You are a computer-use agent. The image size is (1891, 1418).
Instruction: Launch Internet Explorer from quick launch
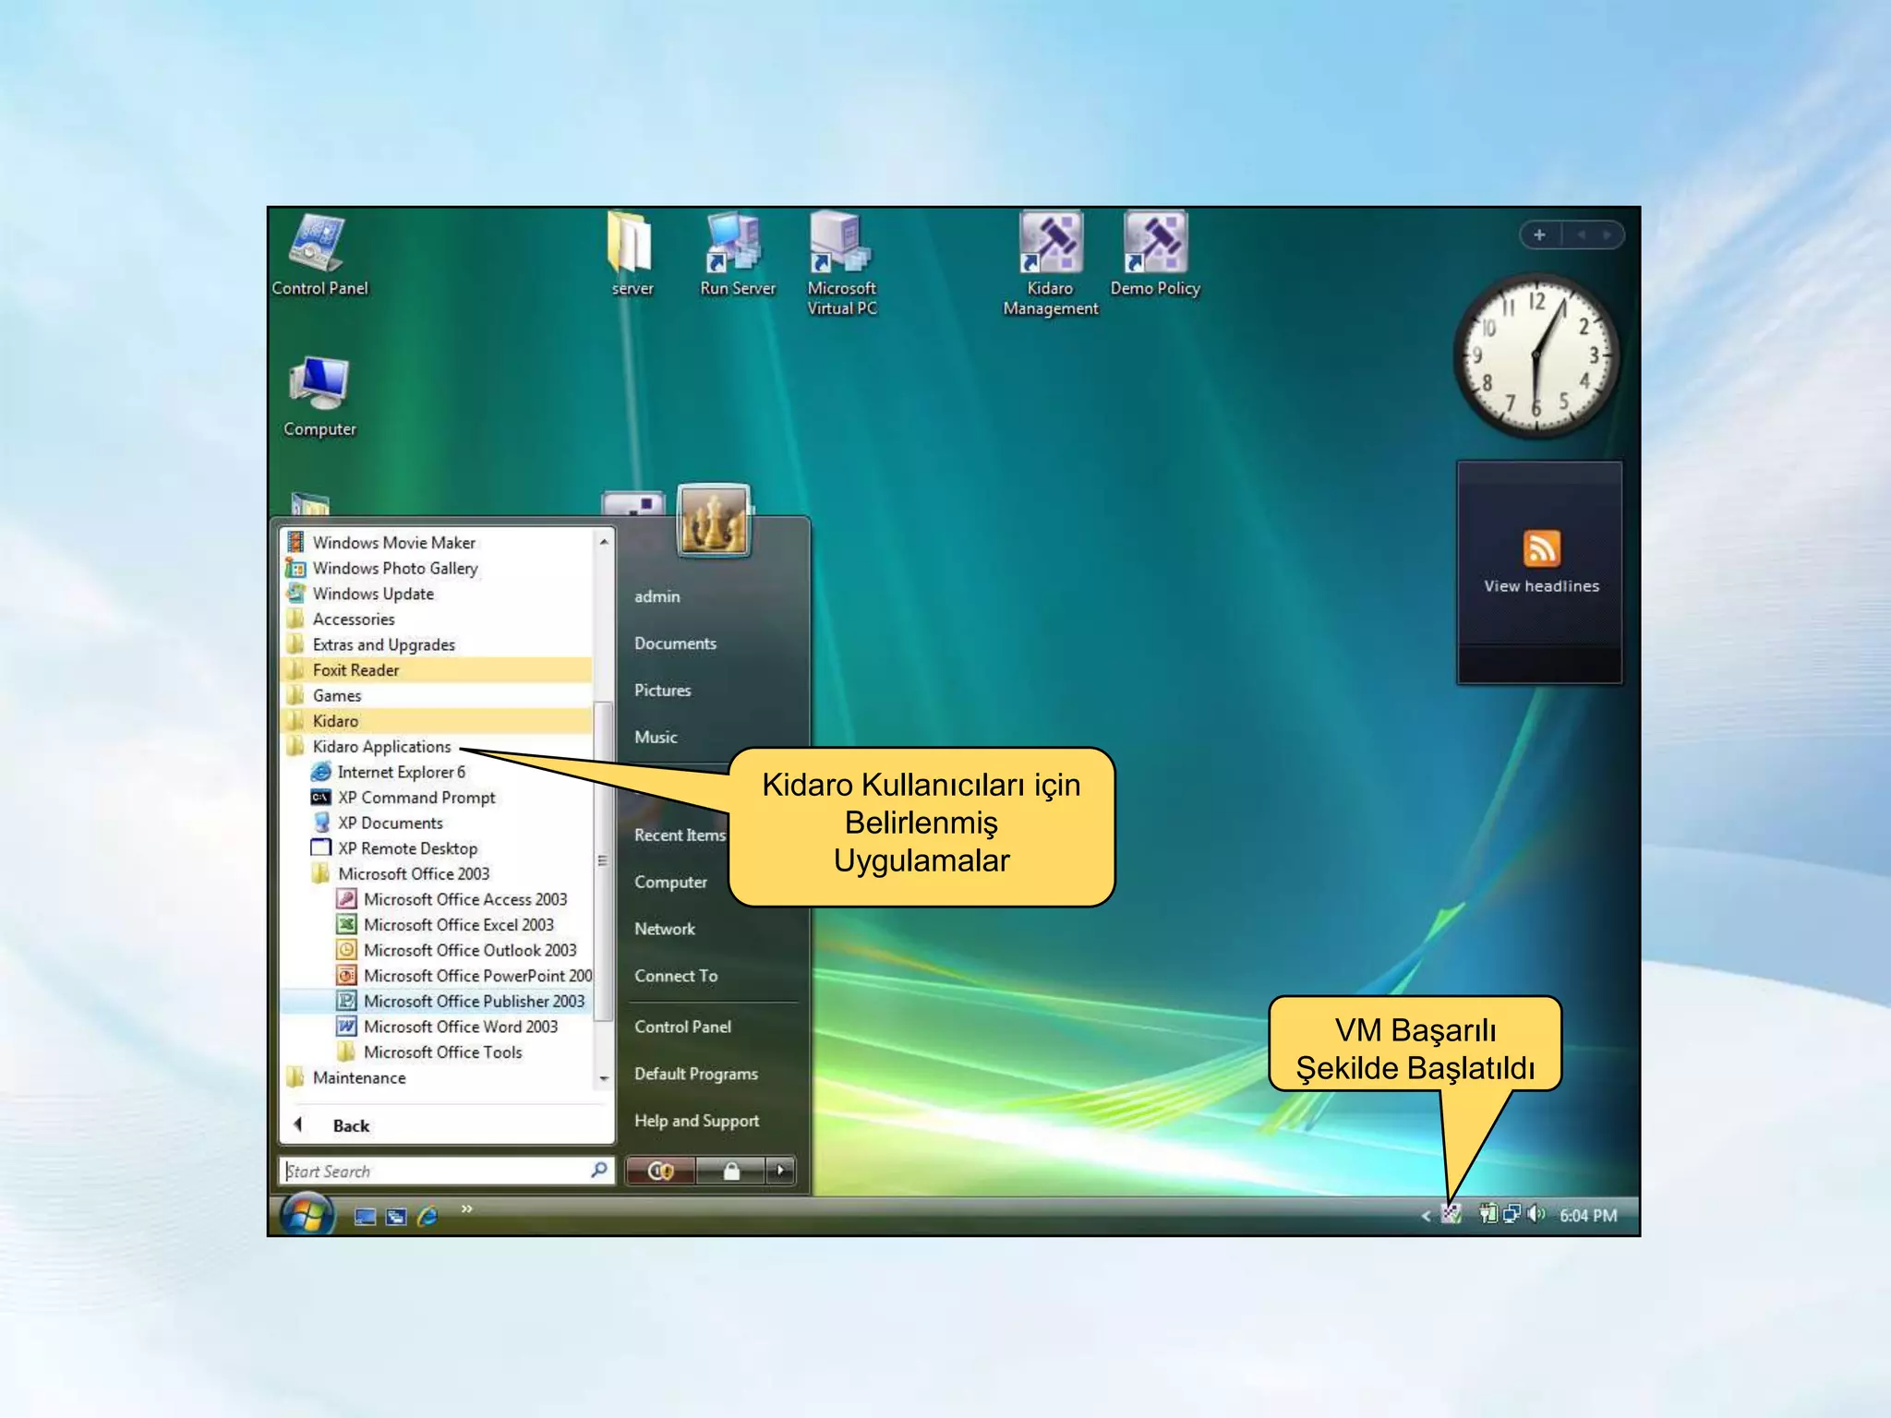pyautogui.click(x=428, y=1217)
